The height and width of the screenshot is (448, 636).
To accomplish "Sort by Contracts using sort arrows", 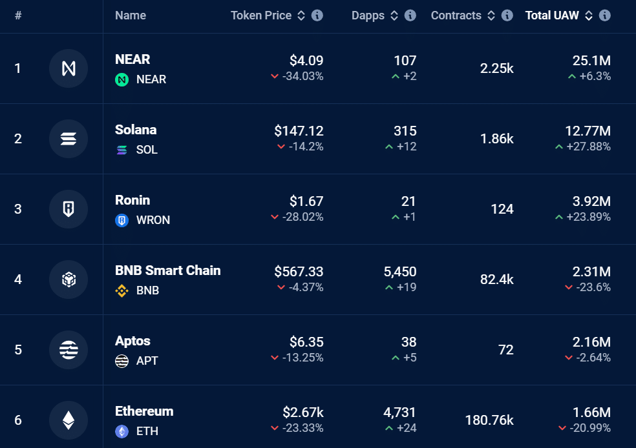I will (491, 15).
